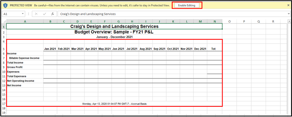Expand the formula bar with chevron

(289, 14)
